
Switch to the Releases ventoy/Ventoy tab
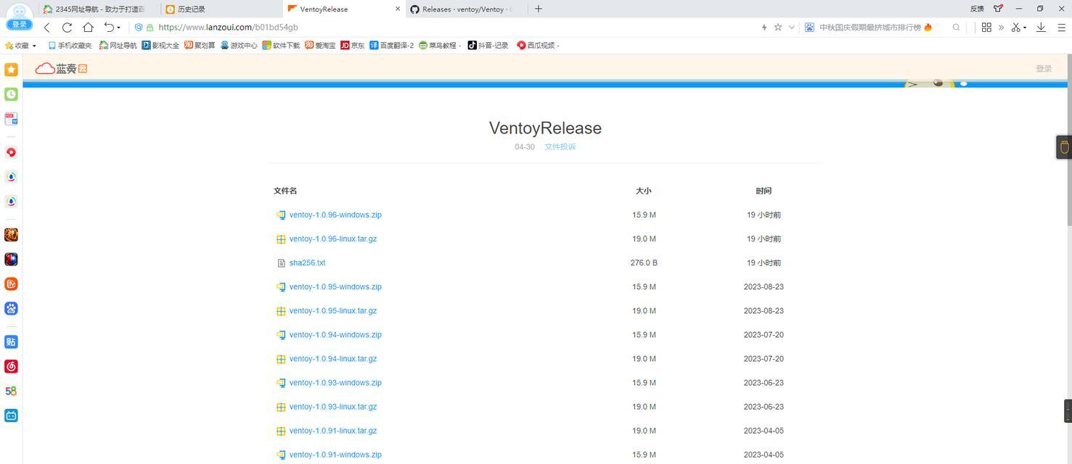465,9
